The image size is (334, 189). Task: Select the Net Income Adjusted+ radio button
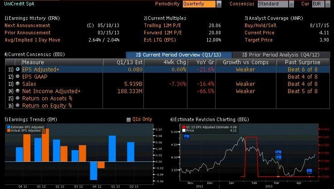point(18,91)
